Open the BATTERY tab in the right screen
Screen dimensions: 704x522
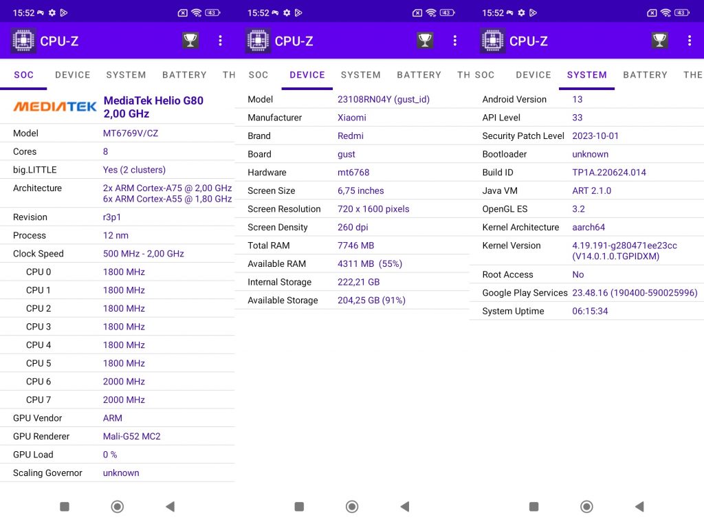[x=645, y=74]
